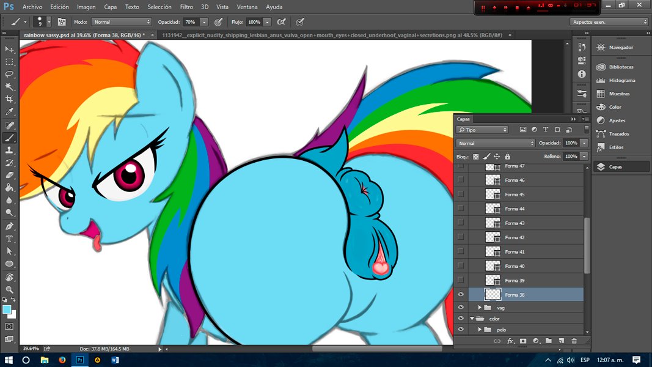Screen dimensions: 652x367
Task: Select the Paint Bucket tool
Action: [9, 188]
